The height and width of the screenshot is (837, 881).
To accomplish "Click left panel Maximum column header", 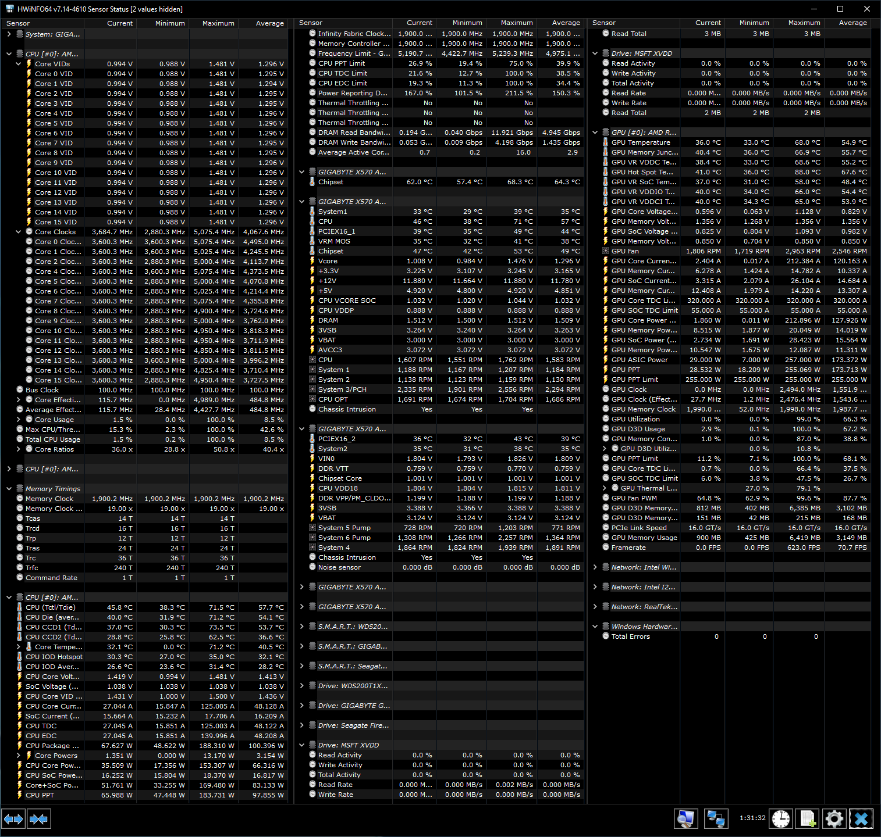I will (x=214, y=23).
